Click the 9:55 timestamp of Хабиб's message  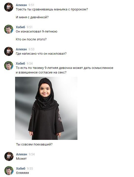(30, 169)
